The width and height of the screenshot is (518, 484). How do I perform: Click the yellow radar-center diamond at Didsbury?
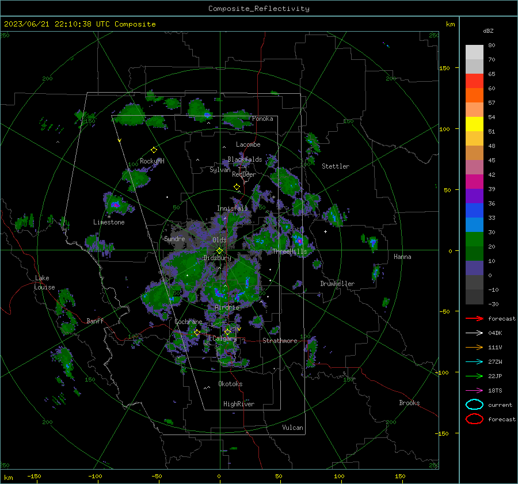coord(219,251)
